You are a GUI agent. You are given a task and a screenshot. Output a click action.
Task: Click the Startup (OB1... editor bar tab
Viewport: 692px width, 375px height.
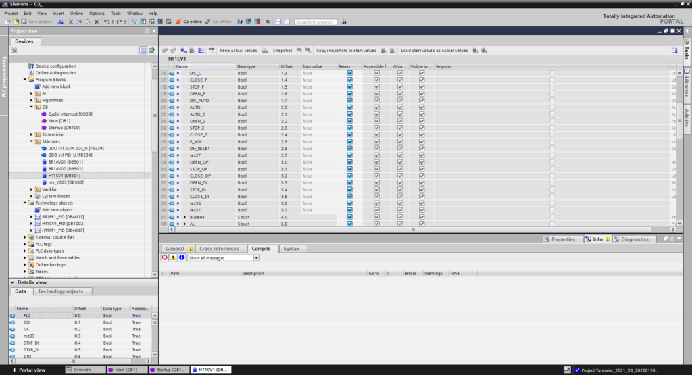tap(168, 370)
